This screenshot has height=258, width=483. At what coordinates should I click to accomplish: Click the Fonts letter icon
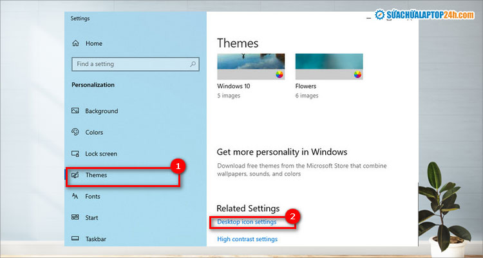click(x=75, y=196)
